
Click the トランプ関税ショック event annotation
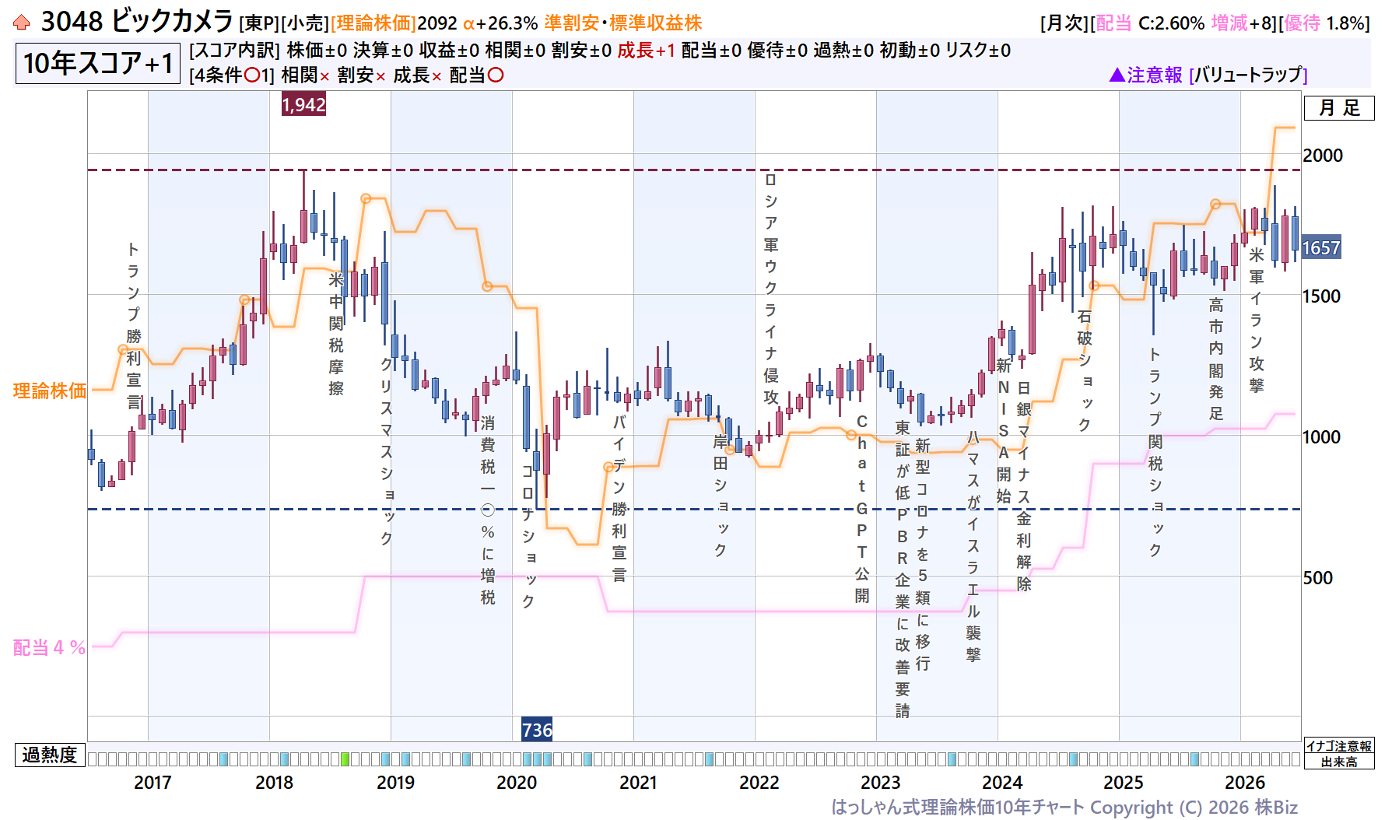tap(1155, 452)
